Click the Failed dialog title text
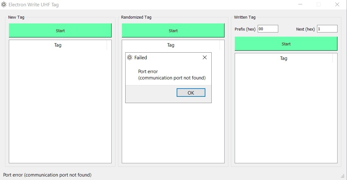This screenshot has height=180, width=347. tap(141, 58)
